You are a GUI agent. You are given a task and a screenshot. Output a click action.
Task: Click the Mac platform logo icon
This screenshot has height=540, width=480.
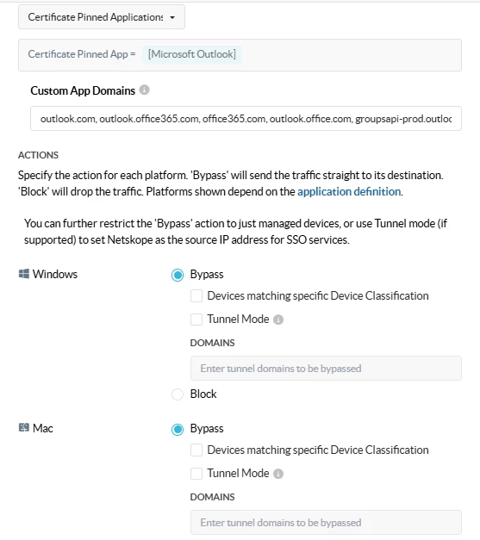(x=24, y=428)
